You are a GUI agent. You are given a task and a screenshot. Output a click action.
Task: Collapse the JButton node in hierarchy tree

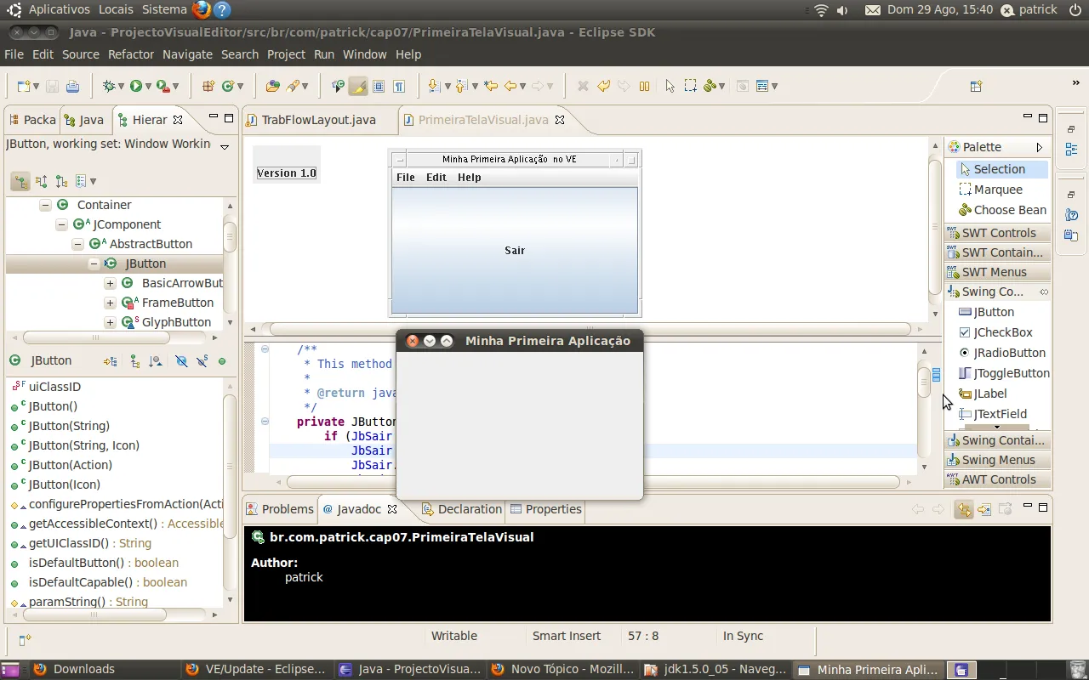point(94,263)
